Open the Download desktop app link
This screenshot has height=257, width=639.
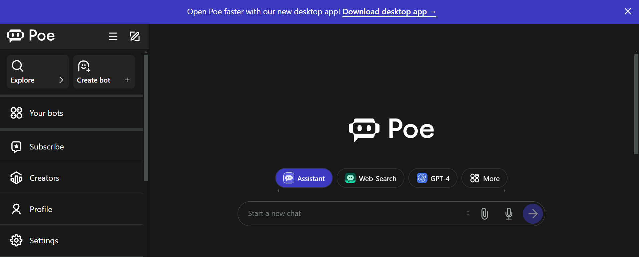[x=389, y=12]
